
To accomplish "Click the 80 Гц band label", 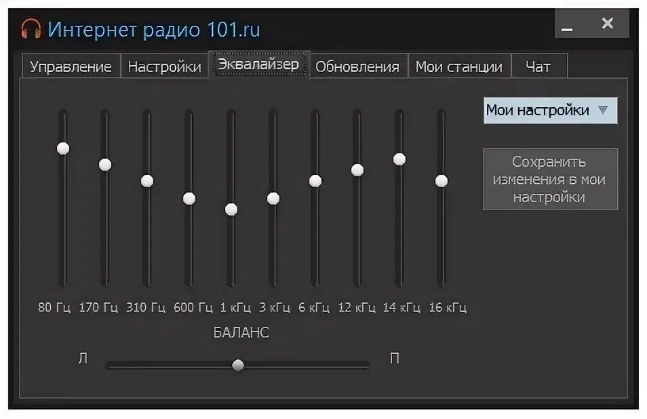I will click(54, 307).
